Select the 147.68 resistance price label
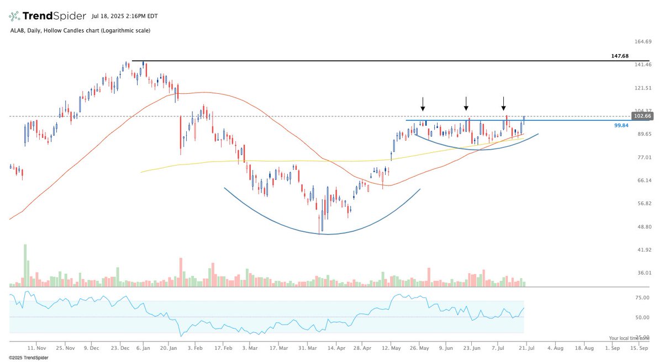663x362 pixels. (620, 56)
